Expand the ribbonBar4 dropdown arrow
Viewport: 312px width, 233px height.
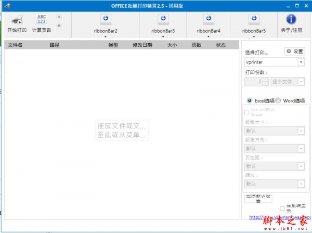[x=209, y=36]
